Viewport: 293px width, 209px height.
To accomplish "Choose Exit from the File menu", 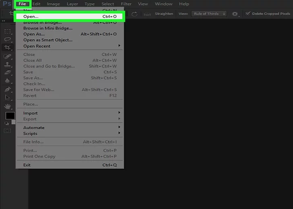I will point(70,165).
